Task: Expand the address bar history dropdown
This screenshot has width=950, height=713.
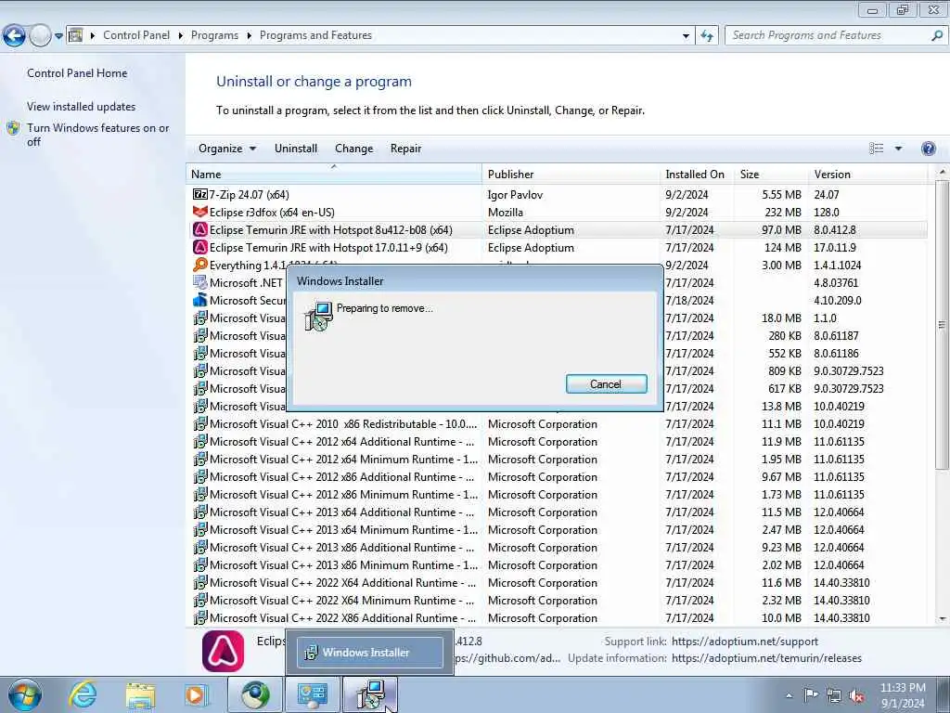Action: tap(686, 36)
